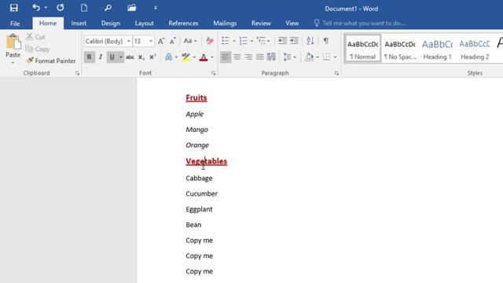This screenshot has width=503, height=283.
Task: Open Line and Paragraph Spacing icon
Action: coord(287,57)
